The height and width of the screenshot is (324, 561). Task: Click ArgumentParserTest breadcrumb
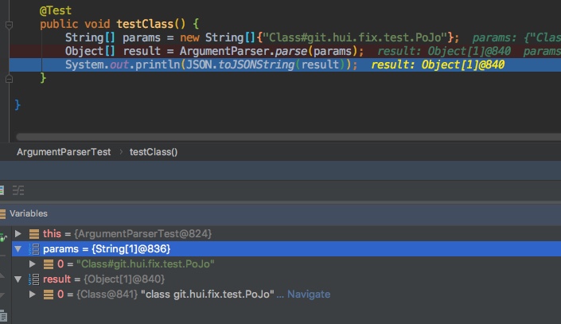coord(64,152)
